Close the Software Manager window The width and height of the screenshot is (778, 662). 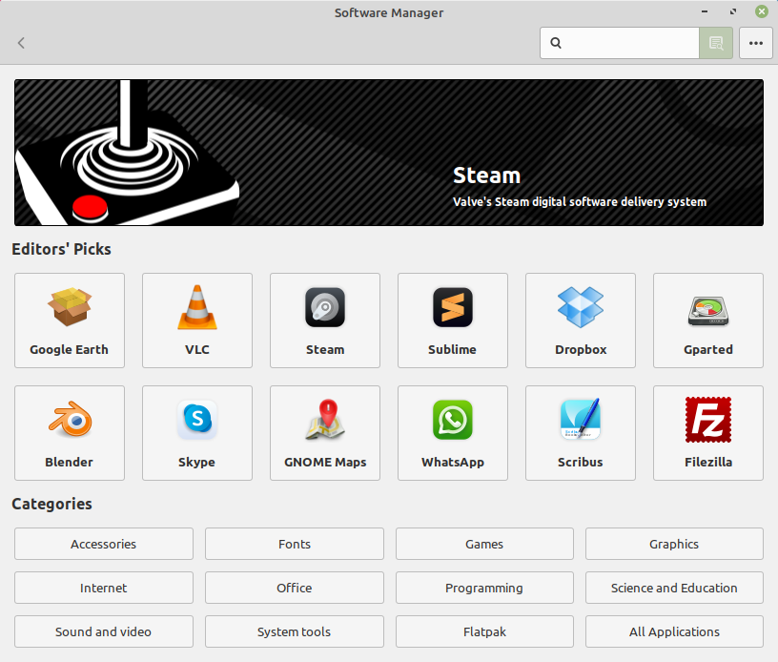[762, 11]
